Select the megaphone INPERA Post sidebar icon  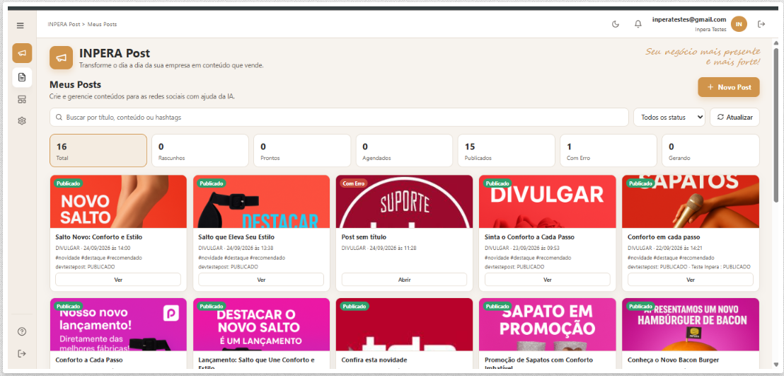coord(22,53)
